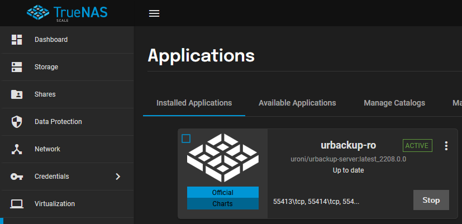Click the TrueNAS SCALE logo
This screenshot has width=462, height=224.
67,13
